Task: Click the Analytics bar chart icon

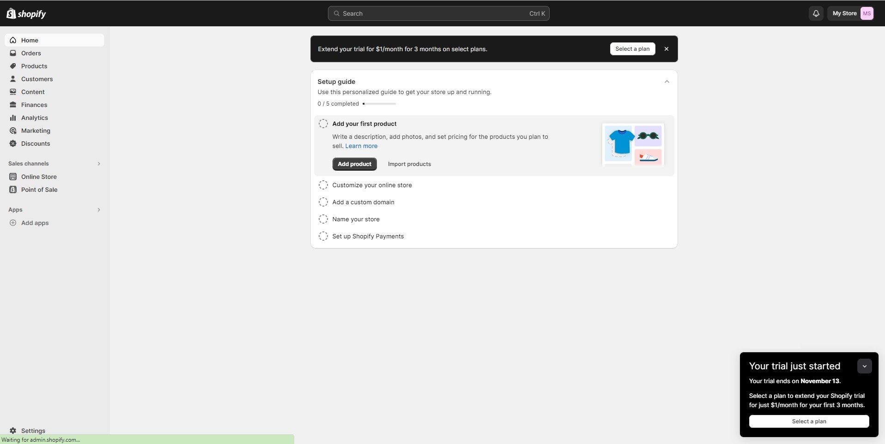Action: pos(13,118)
